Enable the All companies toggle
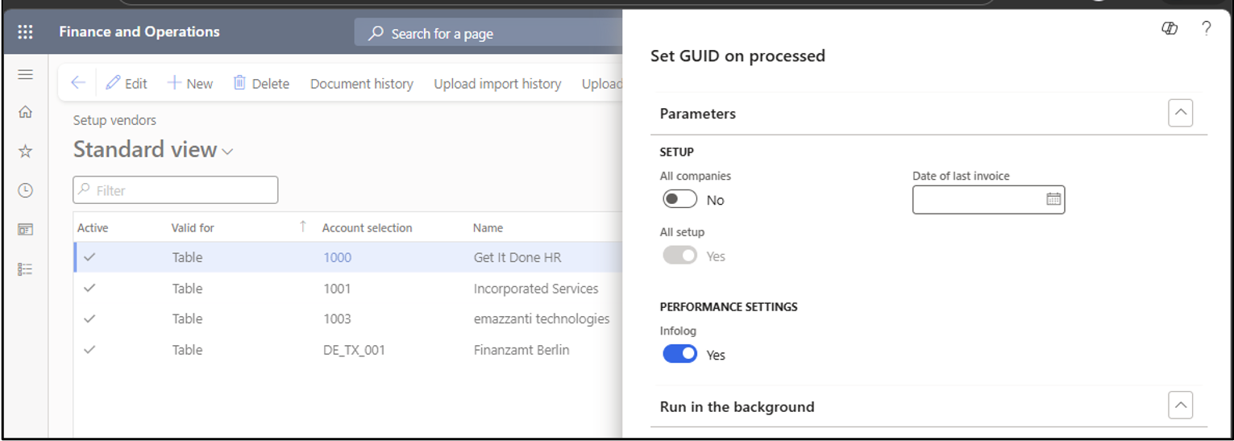Image resolution: width=1234 pixels, height=441 pixels. pyautogui.click(x=679, y=199)
